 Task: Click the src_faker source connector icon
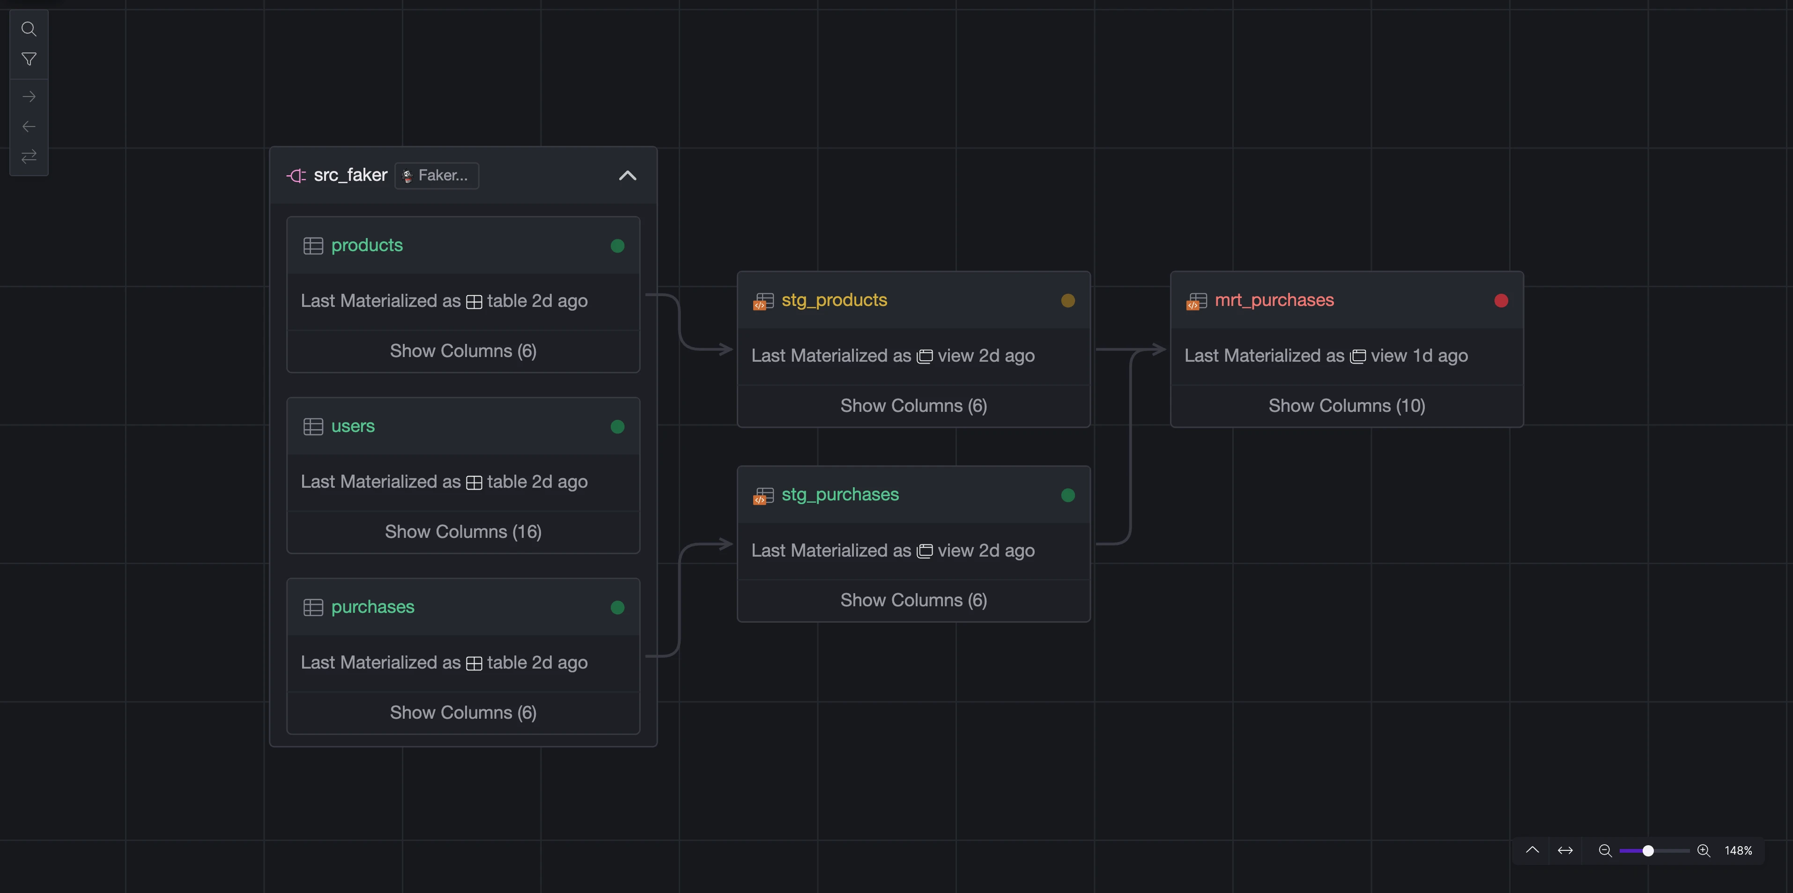pyautogui.click(x=296, y=175)
